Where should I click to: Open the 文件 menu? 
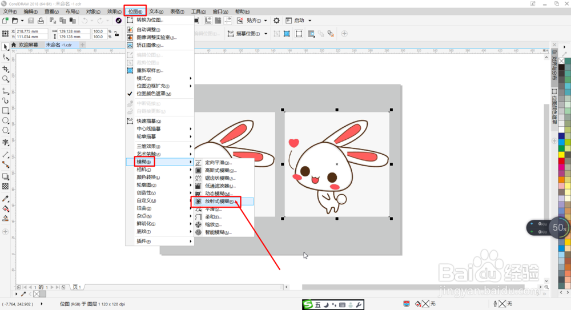coord(10,11)
